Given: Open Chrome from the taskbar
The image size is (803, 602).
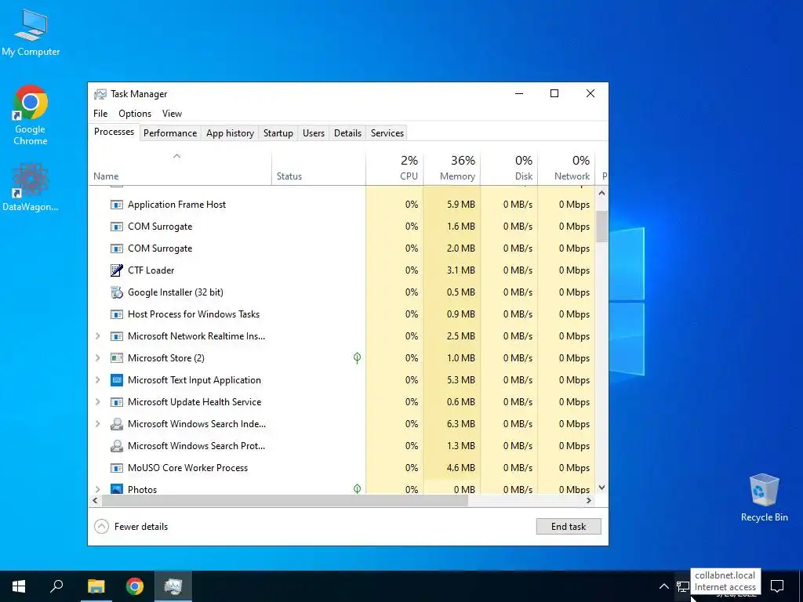Looking at the screenshot, I should click(x=135, y=586).
